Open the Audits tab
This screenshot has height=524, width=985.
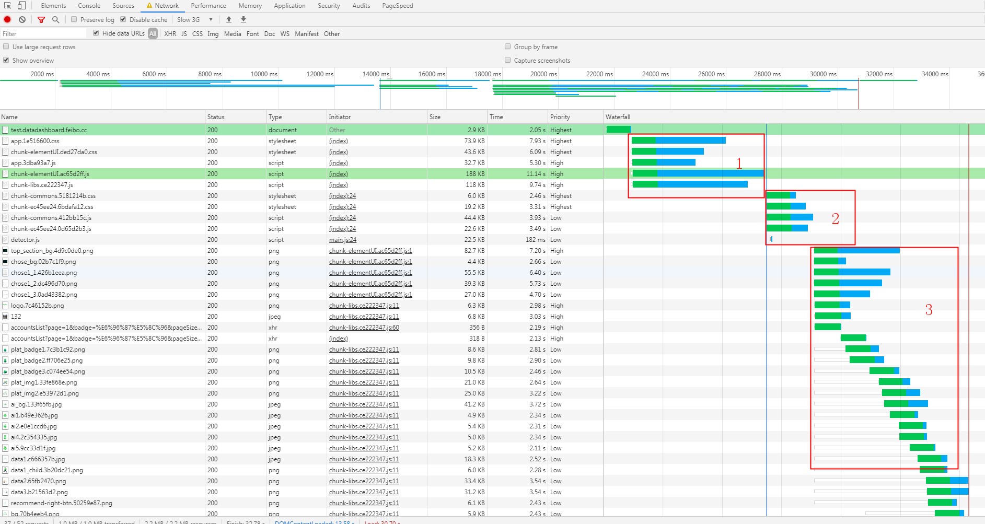click(x=361, y=6)
